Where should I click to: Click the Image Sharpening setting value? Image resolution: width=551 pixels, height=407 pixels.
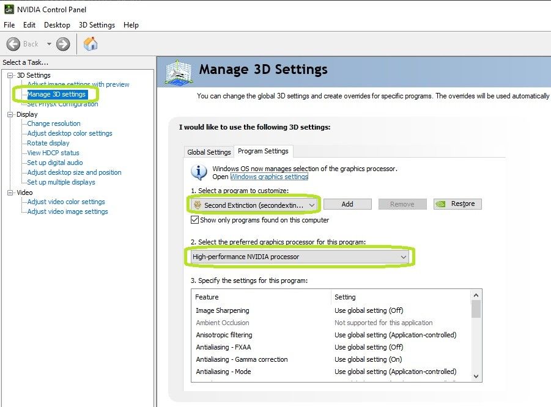tap(369, 310)
